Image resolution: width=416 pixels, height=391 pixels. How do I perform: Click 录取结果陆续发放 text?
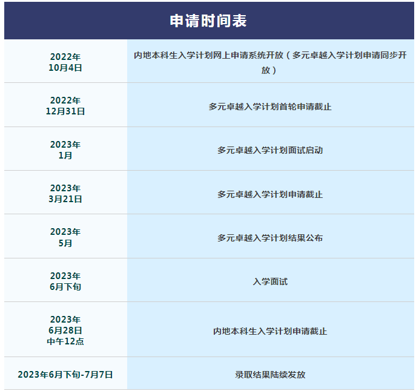[x=270, y=375]
